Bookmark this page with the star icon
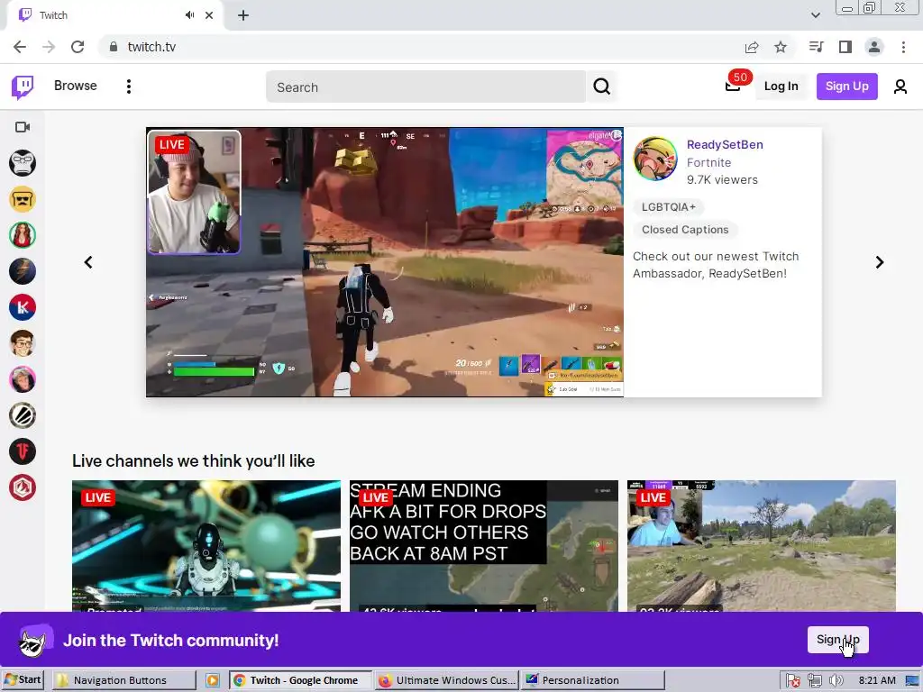 [781, 47]
